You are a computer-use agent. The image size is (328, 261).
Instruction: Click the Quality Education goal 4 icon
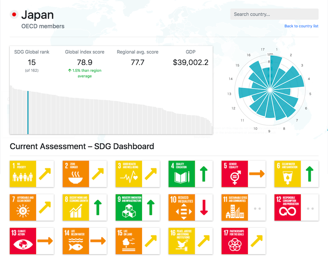point(182,174)
